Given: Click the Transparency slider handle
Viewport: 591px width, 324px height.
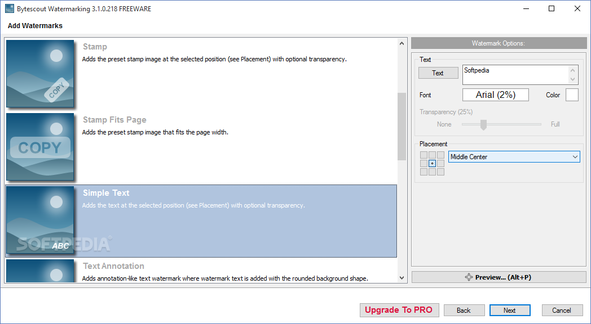Looking at the screenshot, I should (x=484, y=125).
